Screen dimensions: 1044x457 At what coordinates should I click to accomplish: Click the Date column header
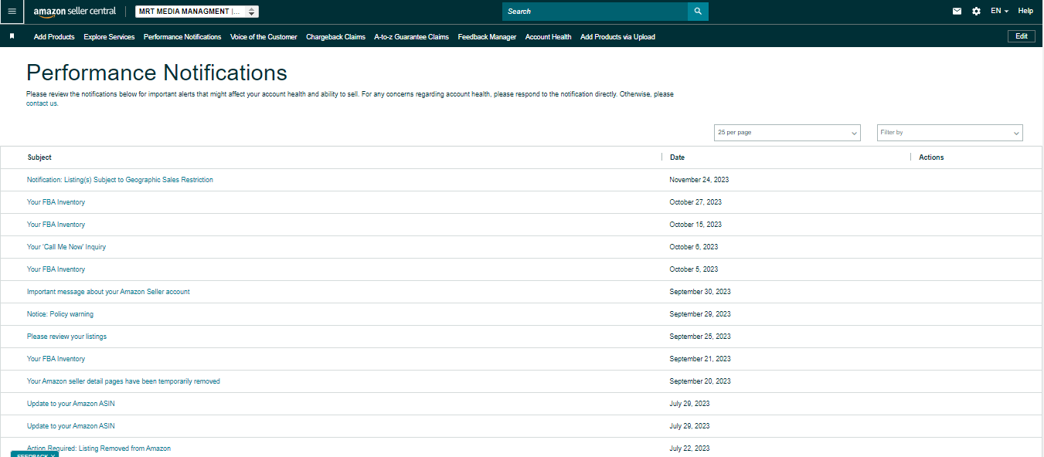(677, 157)
